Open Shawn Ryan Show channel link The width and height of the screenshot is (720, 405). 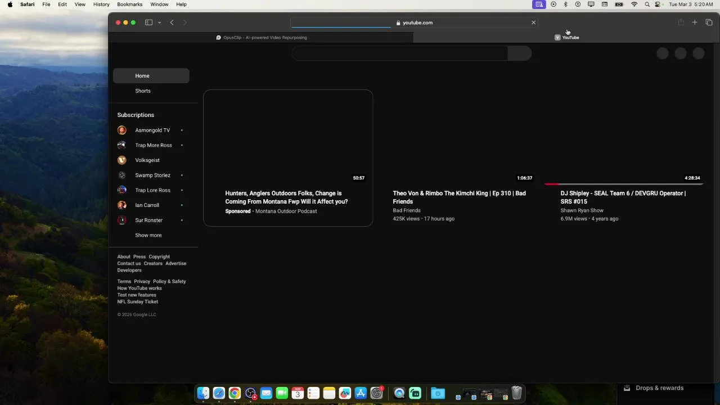(x=582, y=210)
